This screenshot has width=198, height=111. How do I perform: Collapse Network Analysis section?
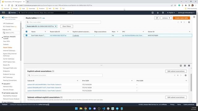[2, 93]
